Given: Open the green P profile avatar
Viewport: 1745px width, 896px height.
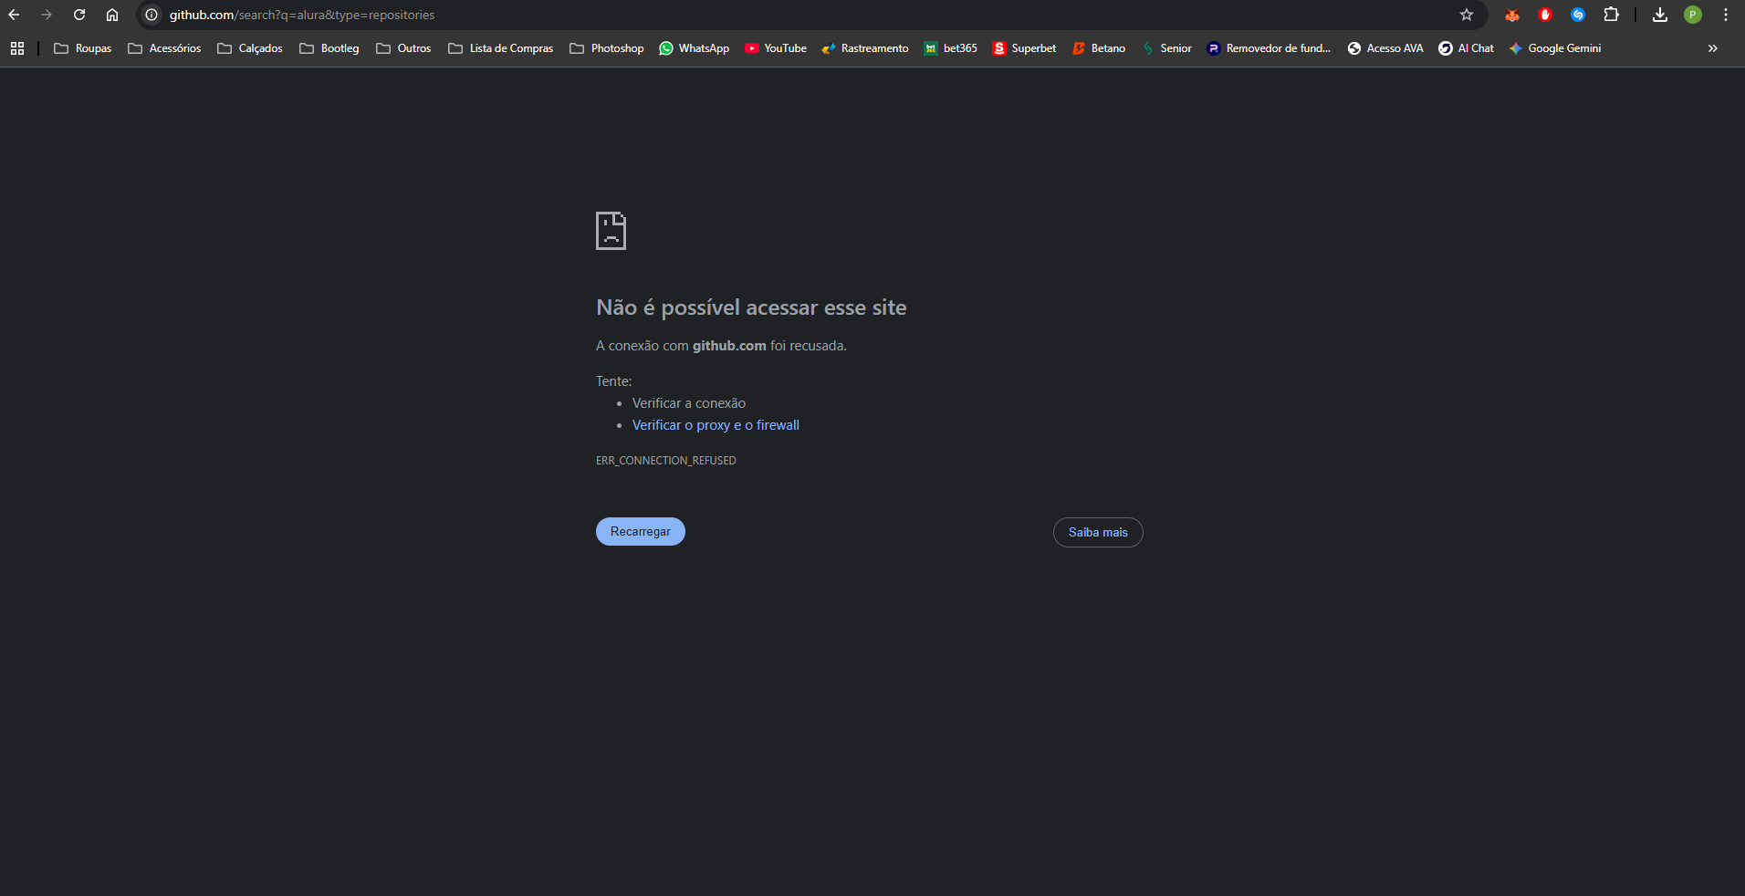Looking at the screenshot, I should [1693, 15].
